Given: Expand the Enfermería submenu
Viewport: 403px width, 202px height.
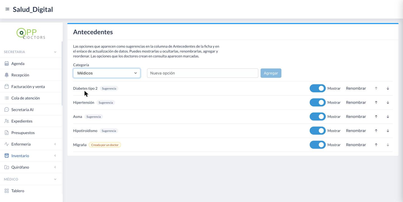Looking at the screenshot, I should pyautogui.click(x=55, y=144).
